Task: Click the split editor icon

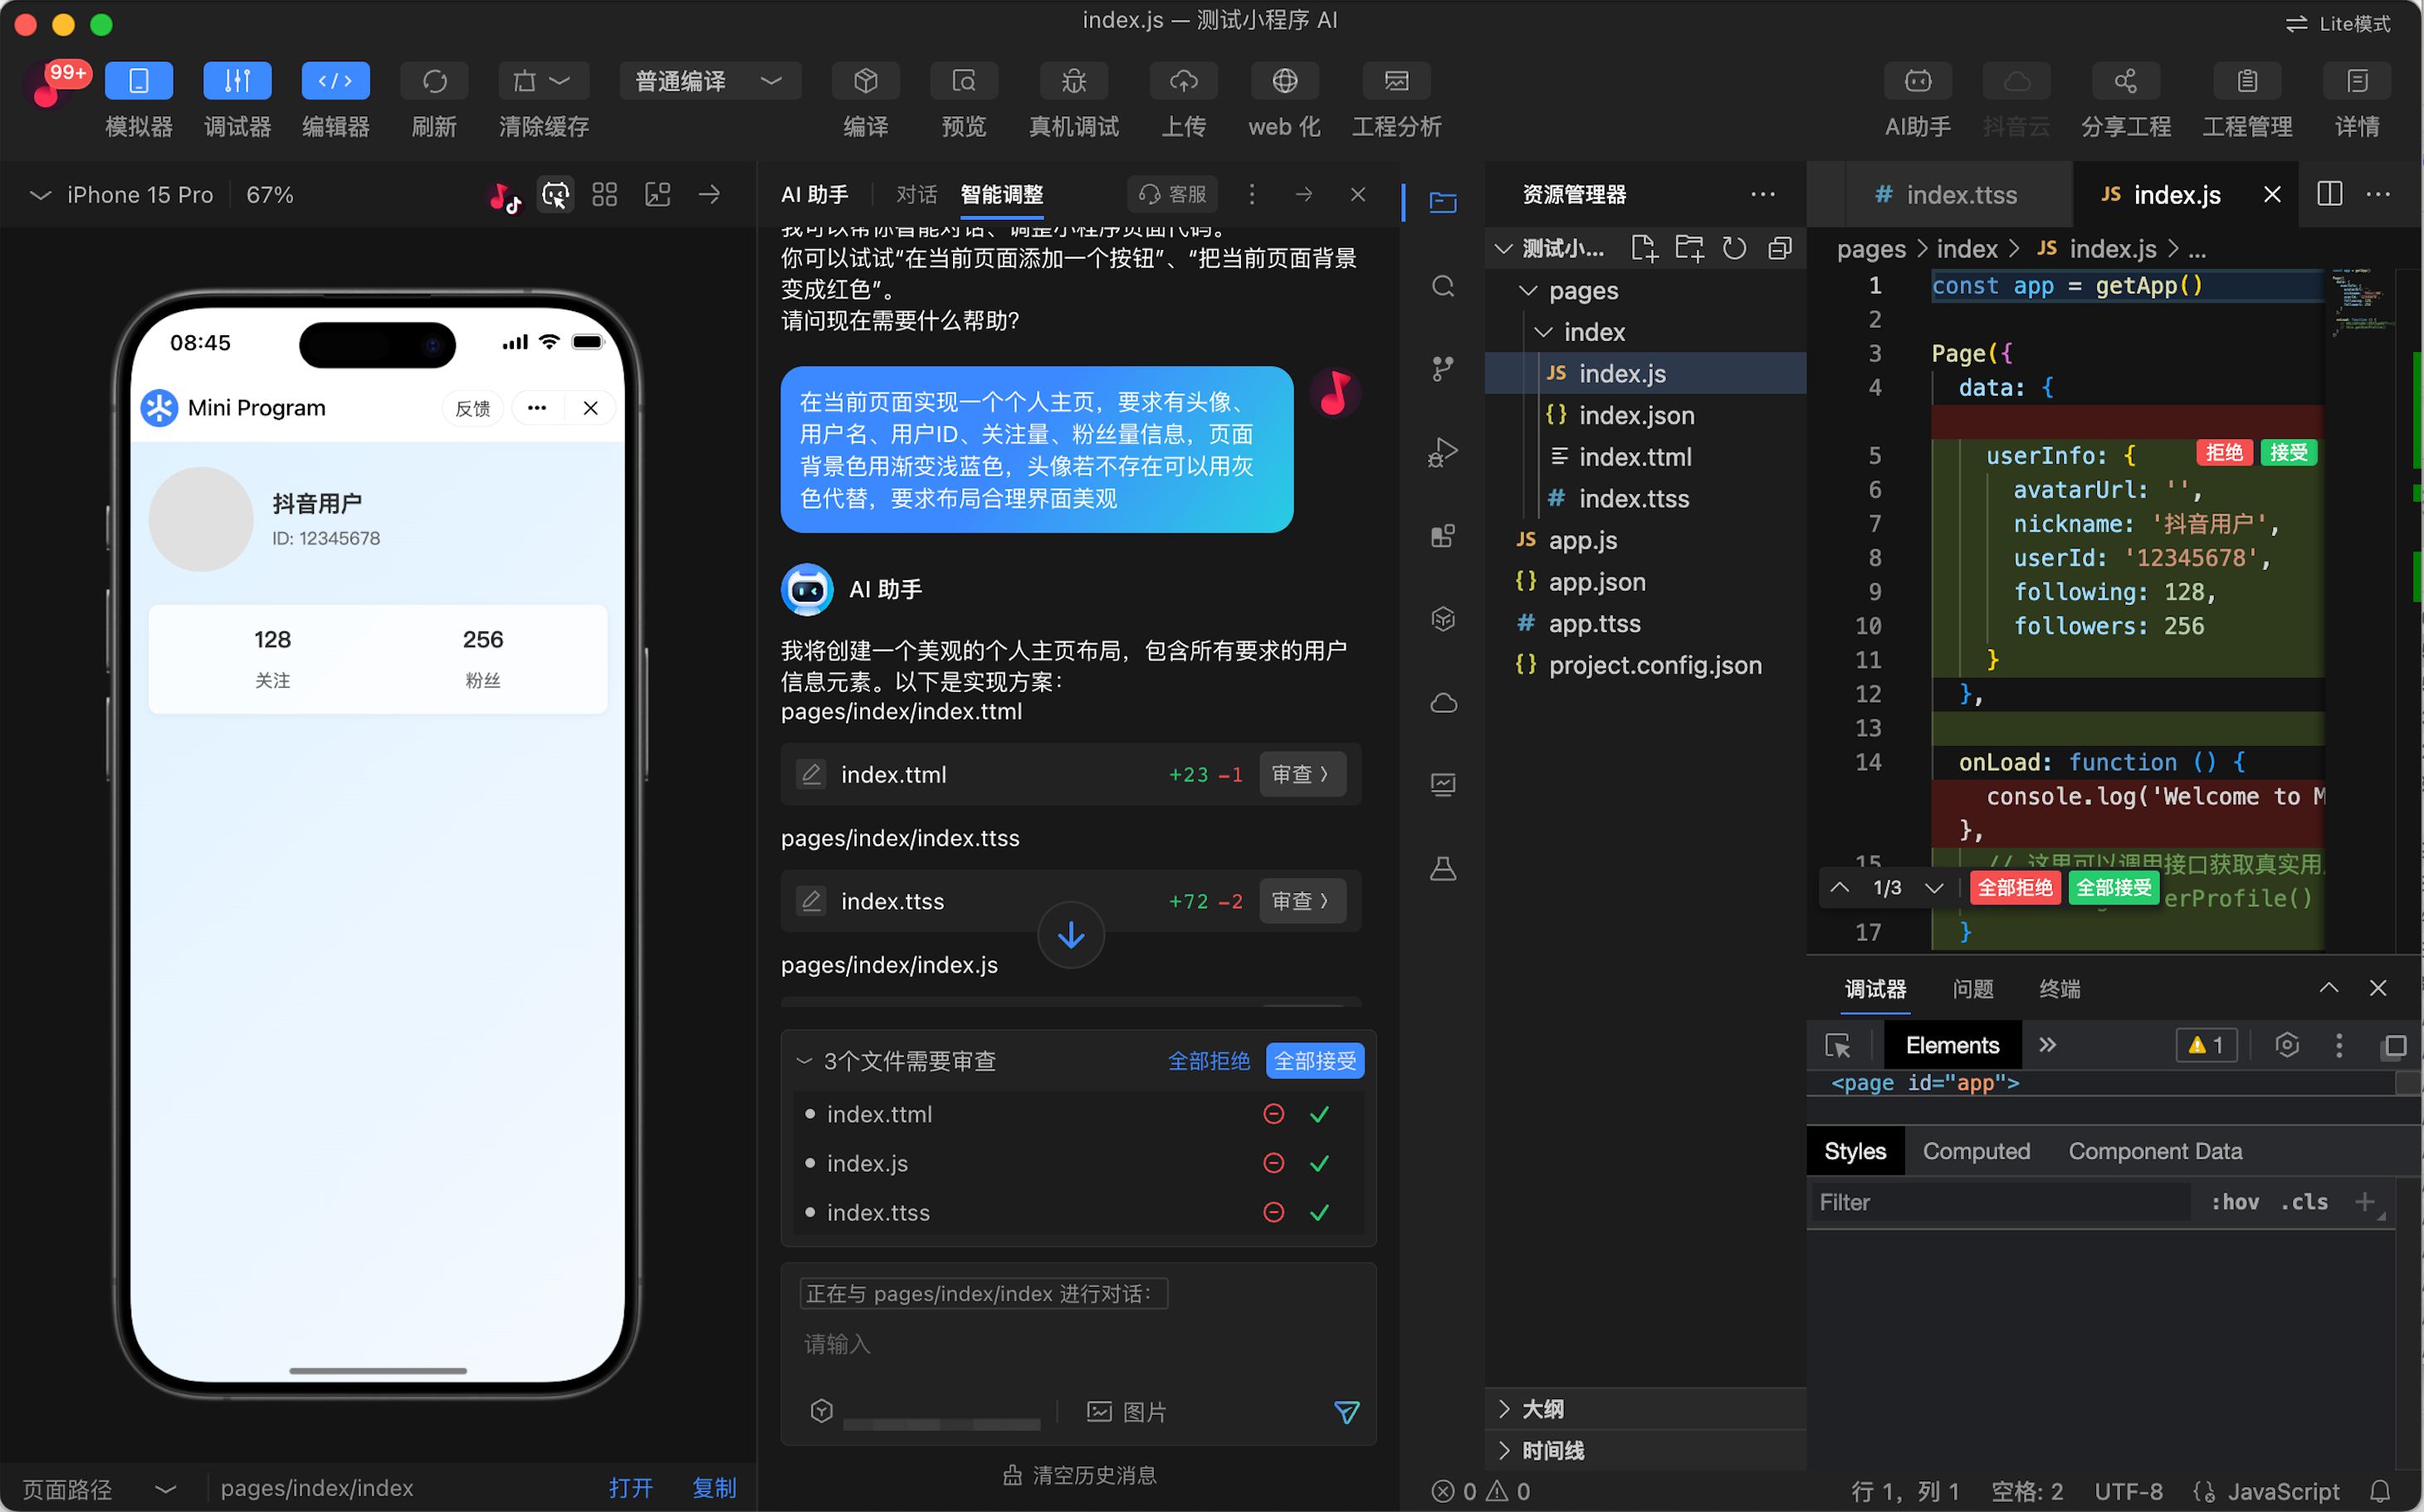Action: click(2329, 194)
